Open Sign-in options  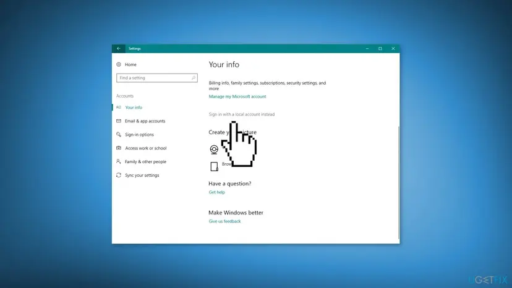point(139,135)
